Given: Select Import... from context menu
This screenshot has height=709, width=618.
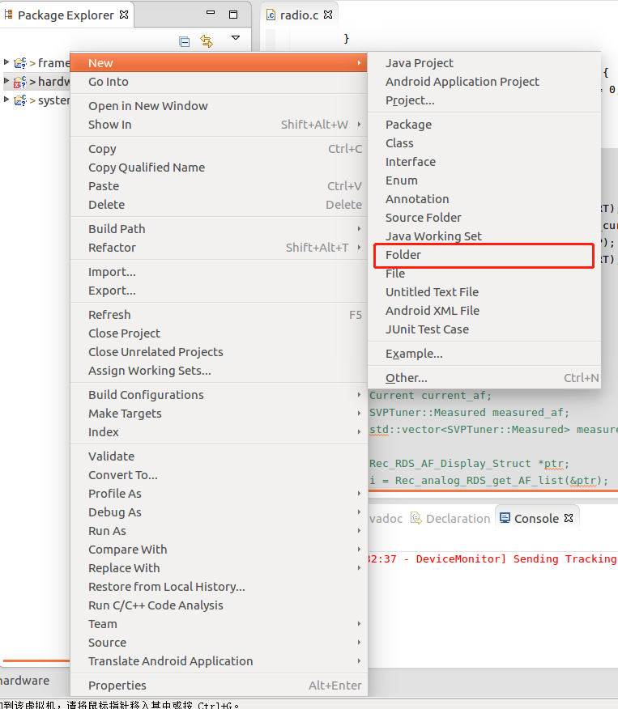Looking at the screenshot, I should pyautogui.click(x=219, y=272).
